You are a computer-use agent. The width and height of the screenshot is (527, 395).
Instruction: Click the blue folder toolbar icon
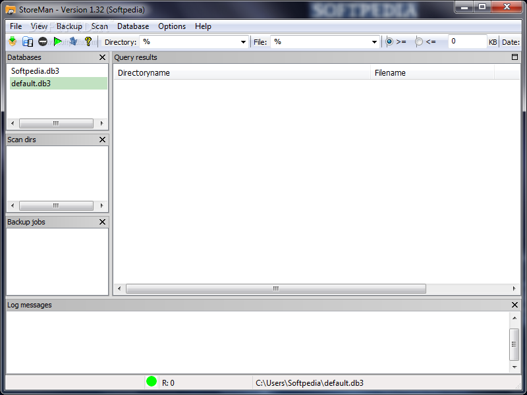point(28,41)
